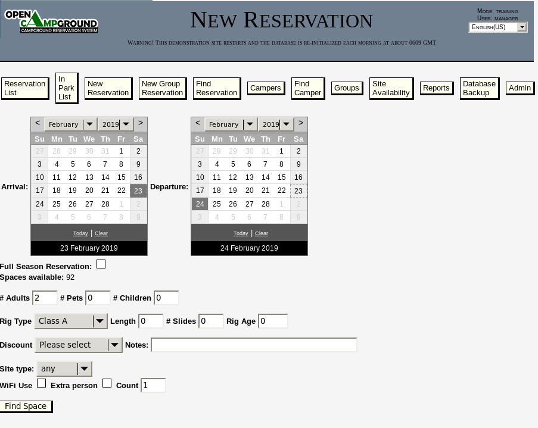Click previous month arrow on departure calendar
Viewport: 538px width, 428px height.
(197, 123)
